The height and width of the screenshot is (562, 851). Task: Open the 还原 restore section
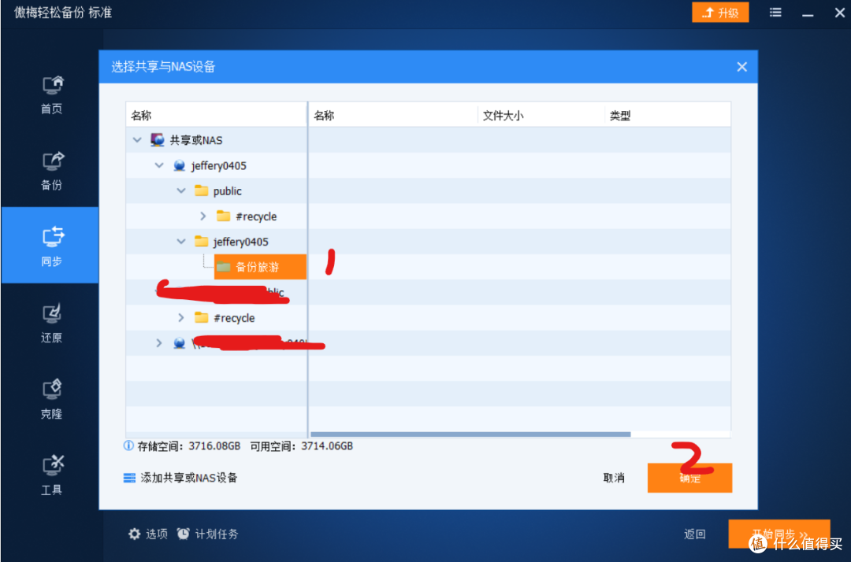pyautogui.click(x=51, y=323)
